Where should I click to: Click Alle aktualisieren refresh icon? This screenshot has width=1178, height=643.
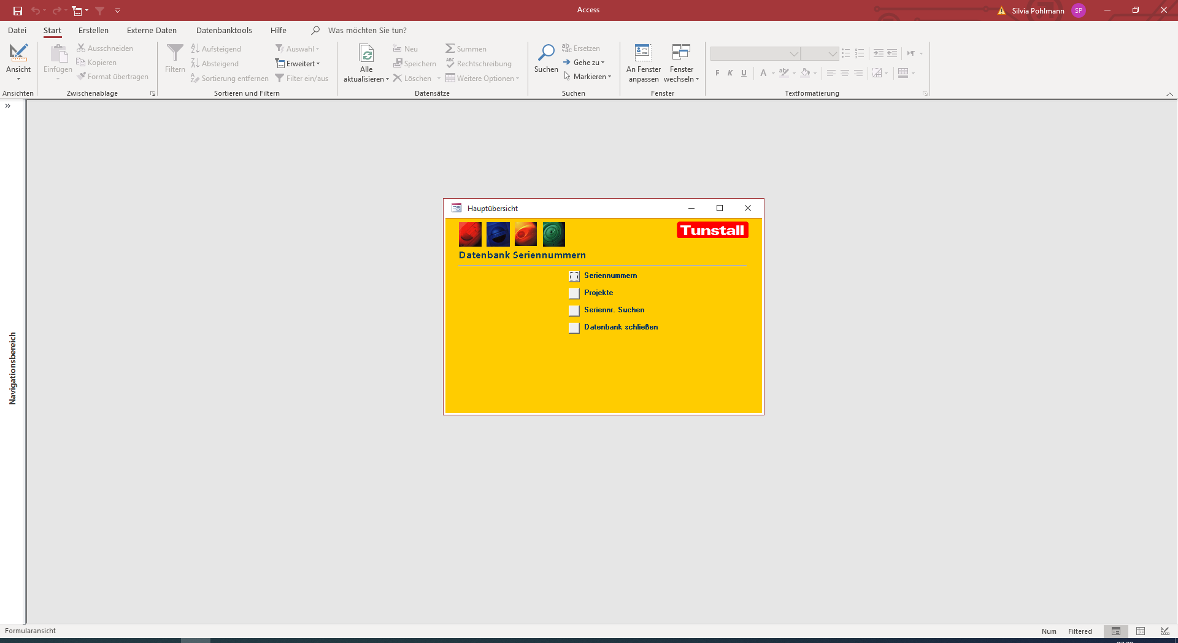pos(366,53)
